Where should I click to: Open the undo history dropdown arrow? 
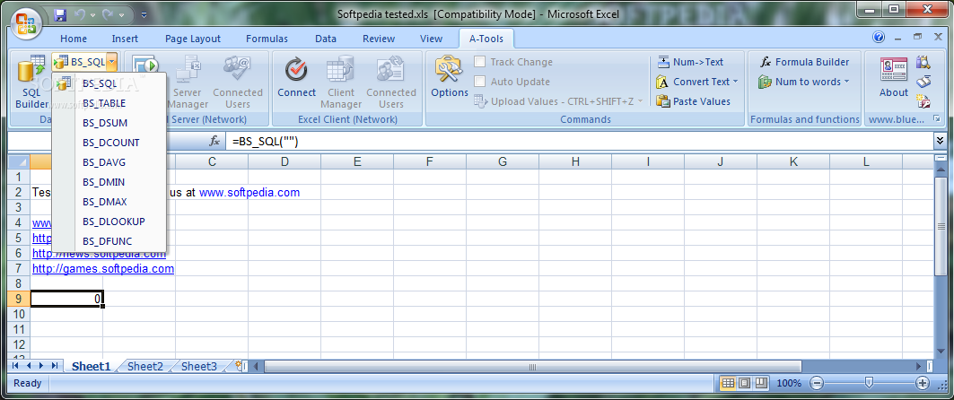[x=92, y=14]
